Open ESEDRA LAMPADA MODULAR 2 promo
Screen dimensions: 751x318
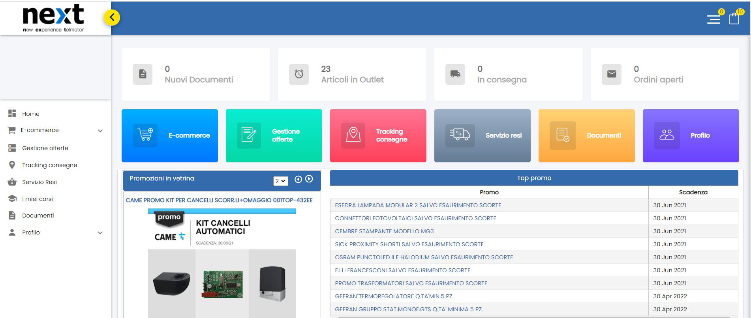pos(418,205)
